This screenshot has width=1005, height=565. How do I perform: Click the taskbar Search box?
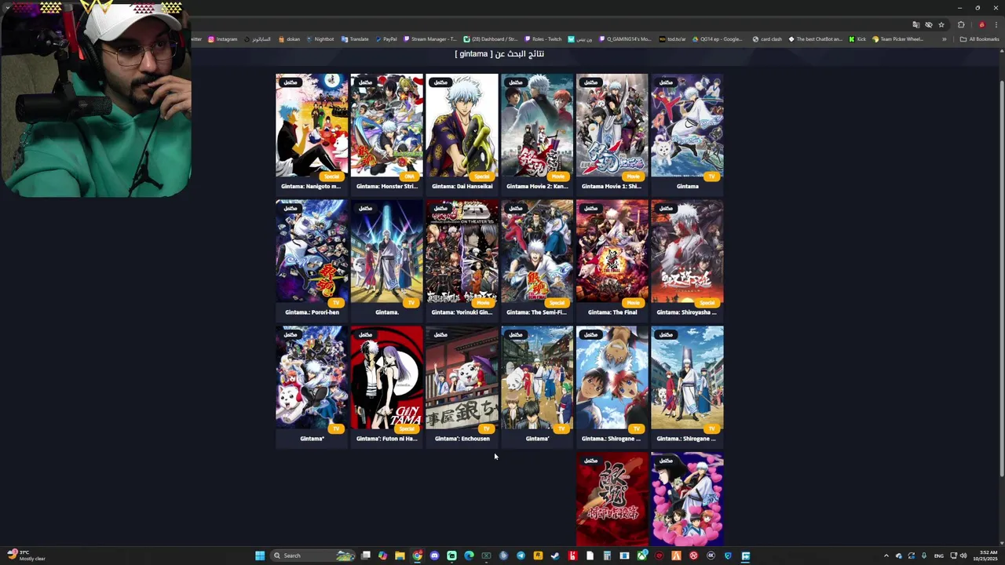[x=312, y=556]
